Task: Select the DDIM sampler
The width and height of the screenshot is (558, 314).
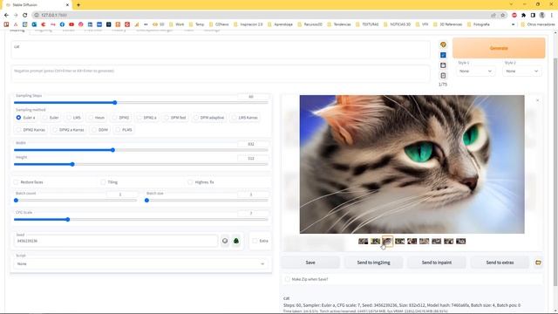Action: tap(99, 130)
